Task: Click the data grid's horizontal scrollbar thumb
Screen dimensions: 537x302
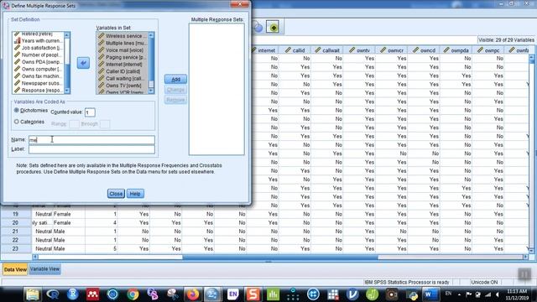Action: click(x=280, y=258)
